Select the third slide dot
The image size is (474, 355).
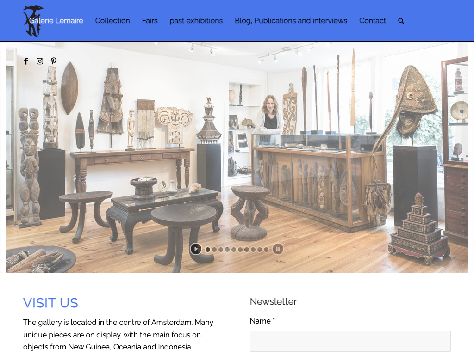coord(221,250)
